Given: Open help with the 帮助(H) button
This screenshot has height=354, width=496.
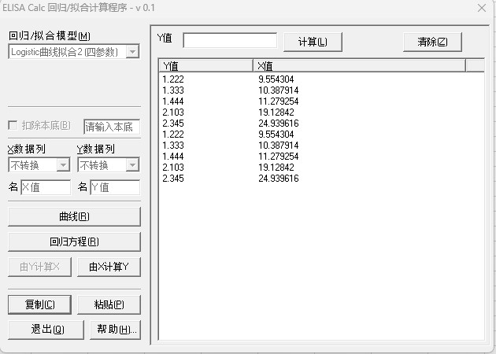Looking at the screenshot, I should click(x=109, y=329).
